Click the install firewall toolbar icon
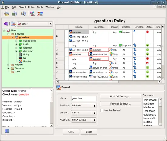The height and width of the screenshot is (141, 167). point(40,14)
